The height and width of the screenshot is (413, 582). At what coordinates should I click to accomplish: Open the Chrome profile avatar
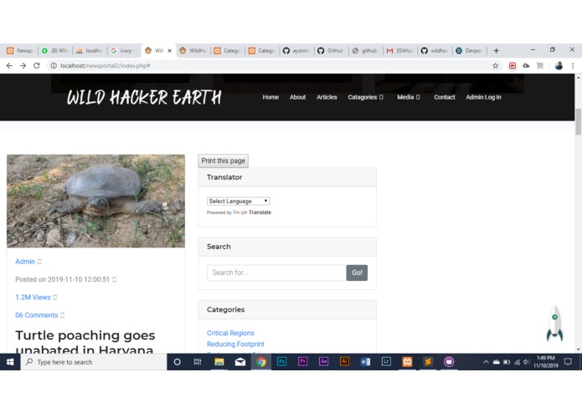(x=559, y=65)
